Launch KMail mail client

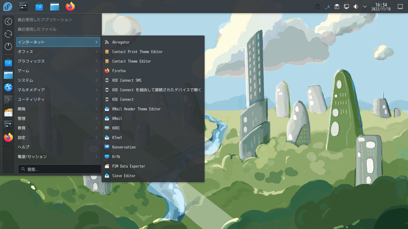tap(153, 119)
